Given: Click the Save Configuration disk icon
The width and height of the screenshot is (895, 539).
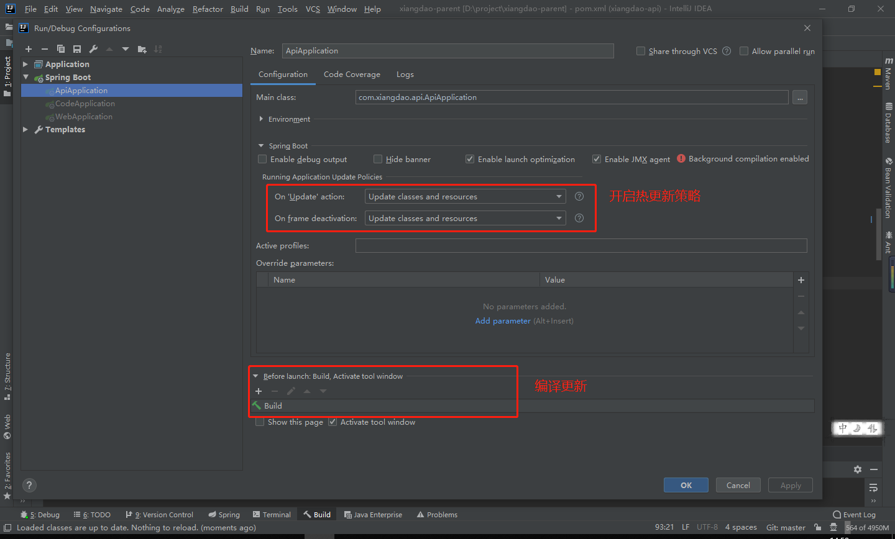Looking at the screenshot, I should (77, 49).
